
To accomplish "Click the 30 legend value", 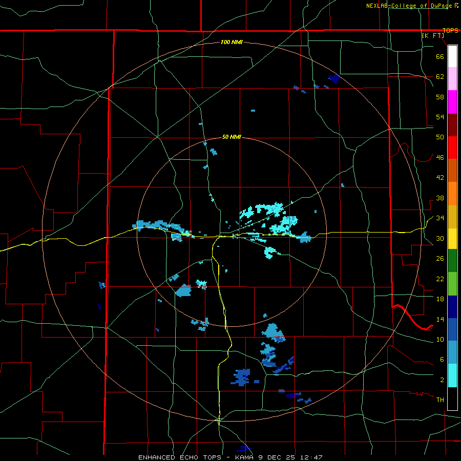I will click(440, 238).
